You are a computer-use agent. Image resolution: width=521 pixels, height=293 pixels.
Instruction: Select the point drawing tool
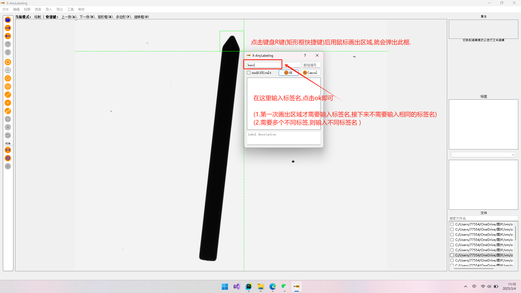point(8,103)
